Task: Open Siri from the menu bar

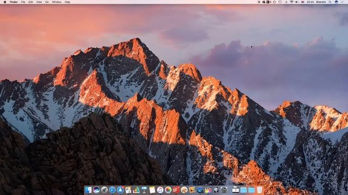Action: pyautogui.click(x=336, y=2)
